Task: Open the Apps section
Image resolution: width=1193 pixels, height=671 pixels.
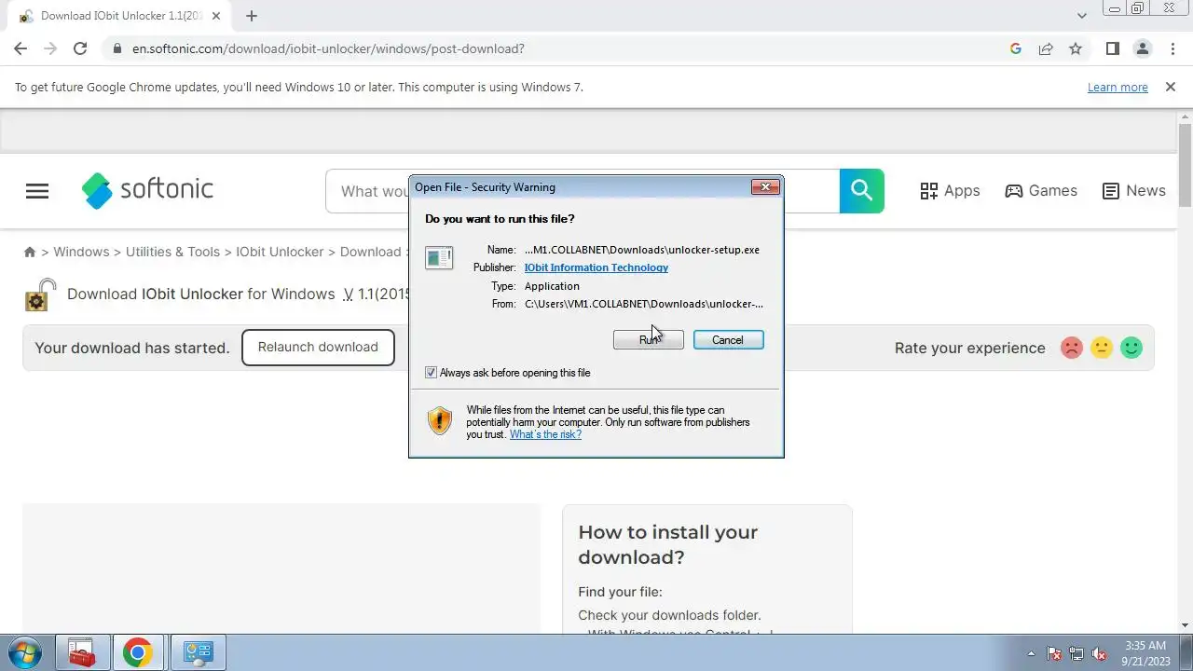Action: click(950, 191)
